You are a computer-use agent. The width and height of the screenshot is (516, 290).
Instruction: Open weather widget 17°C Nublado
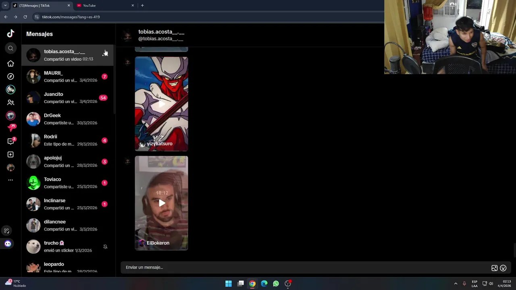pyautogui.click(x=15, y=284)
